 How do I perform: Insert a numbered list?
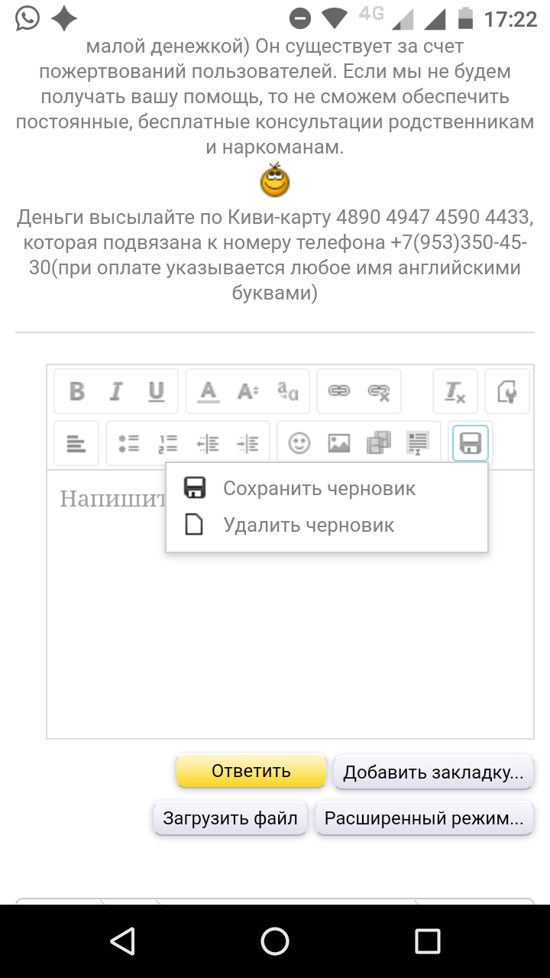[x=168, y=443]
